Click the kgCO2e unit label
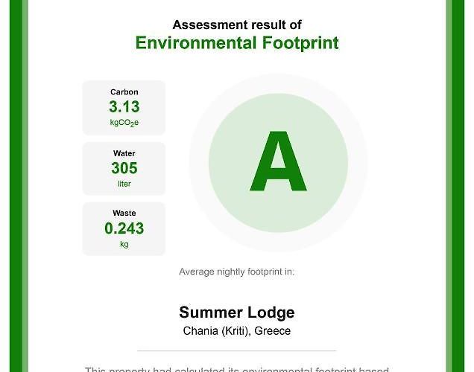This screenshot has width=474, height=372. tap(124, 123)
